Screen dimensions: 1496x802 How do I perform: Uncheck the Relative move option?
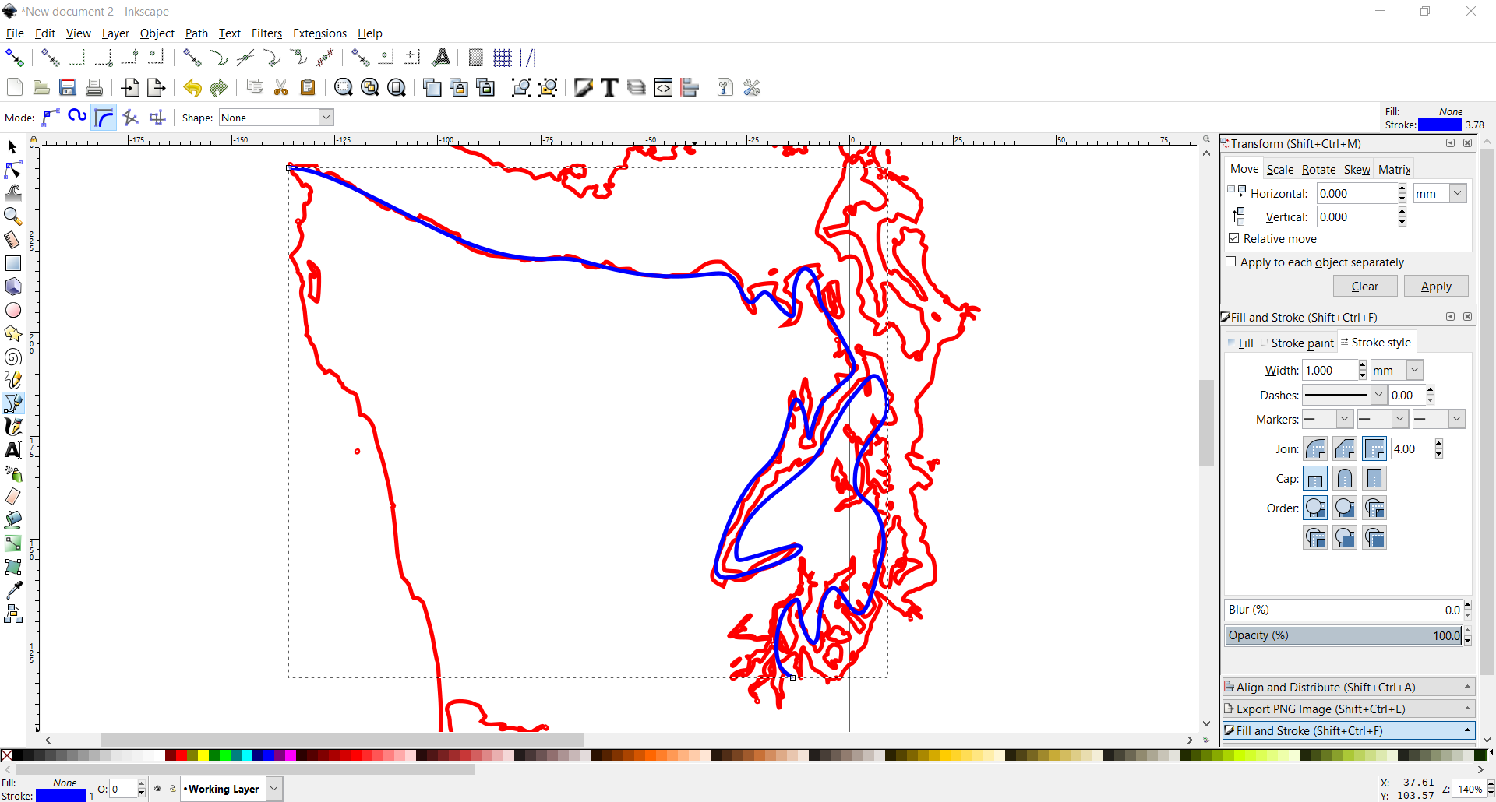pos(1235,238)
